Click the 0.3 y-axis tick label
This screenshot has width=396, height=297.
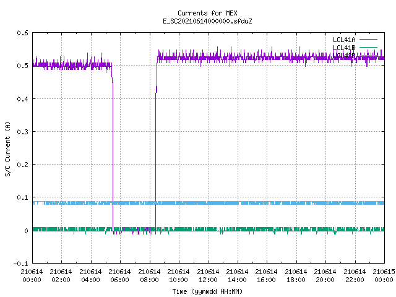click(x=22, y=132)
